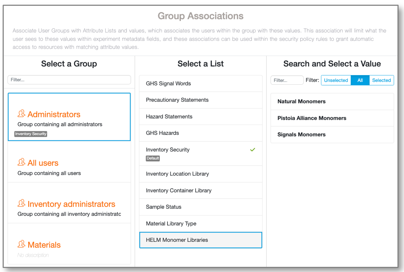404x272 pixels.
Task: Open the Precautionary Statements list
Action: (201, 100)
